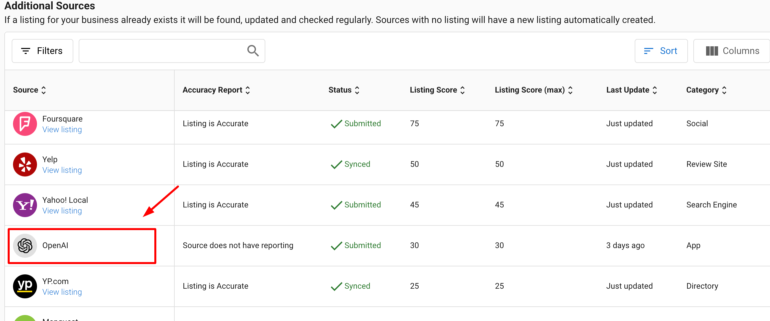The width and height of the screenshot is (770, 321).
Task: Click '3 days ago' last update cell
Action: (625, 245)
